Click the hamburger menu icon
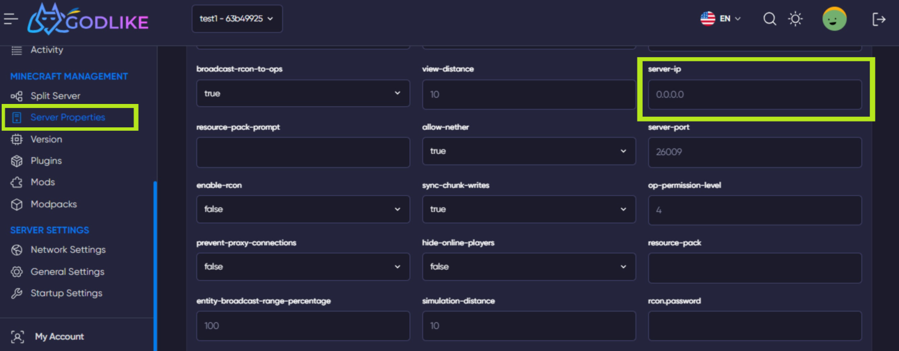The image size is (899, 351). [11, 19]
